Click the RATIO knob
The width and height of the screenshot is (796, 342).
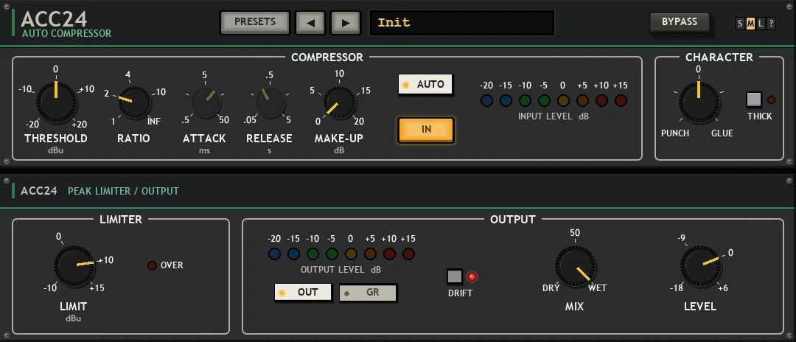tap(134, 102)
